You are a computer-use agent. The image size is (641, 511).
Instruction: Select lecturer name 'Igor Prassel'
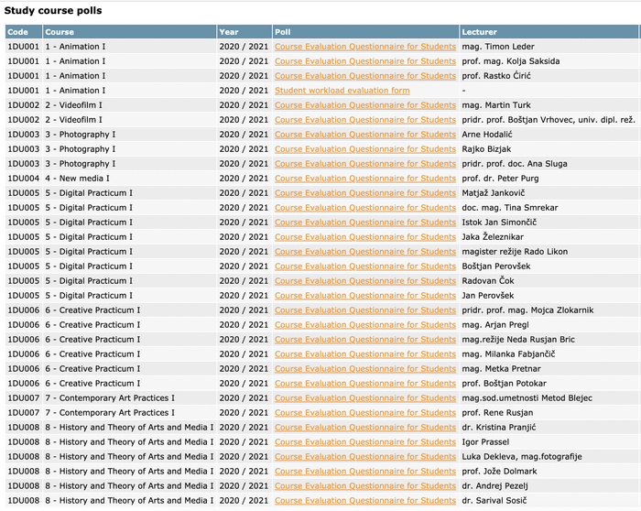pyautogui.click(x=485, y=442)
